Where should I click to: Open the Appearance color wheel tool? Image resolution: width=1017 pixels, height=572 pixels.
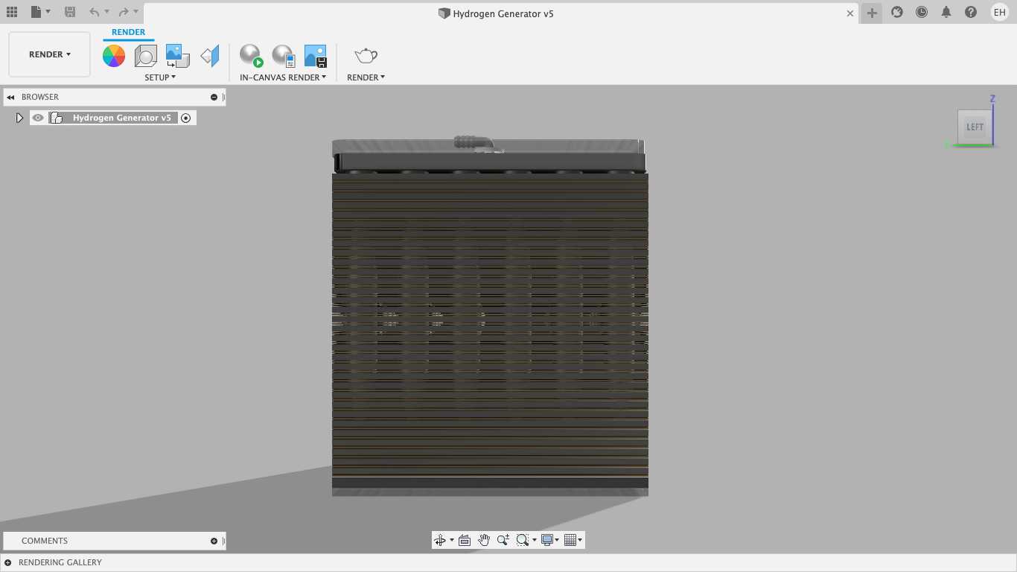(114, 56)
